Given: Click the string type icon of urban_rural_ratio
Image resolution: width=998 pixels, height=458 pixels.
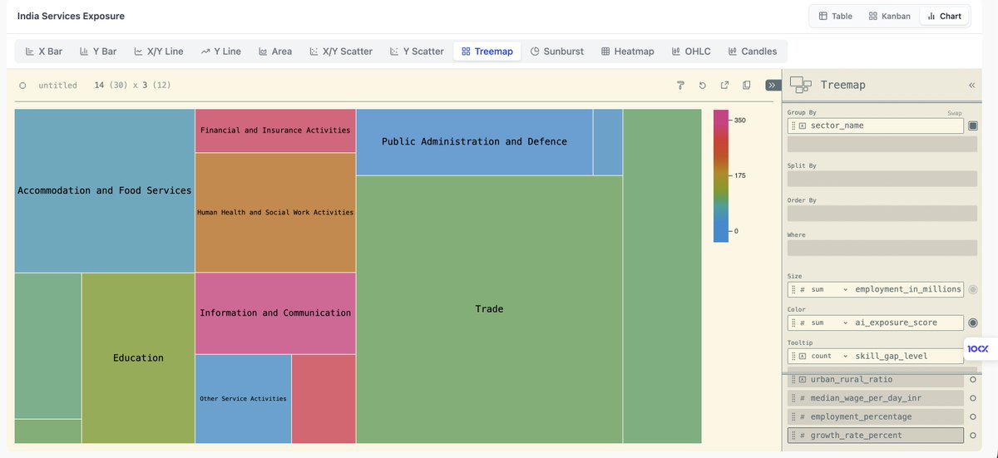Looking at the screenshot, I should [803, 379].
